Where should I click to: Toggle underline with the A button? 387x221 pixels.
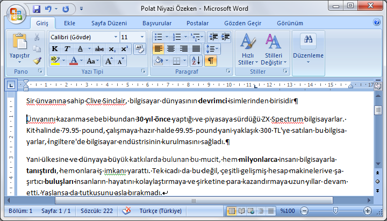80,49
